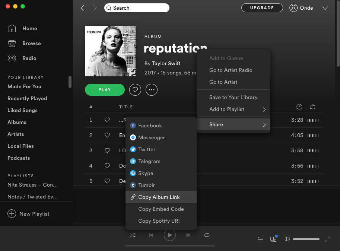
Task: Click the UPGRADE button
Action: coord(262,8)
